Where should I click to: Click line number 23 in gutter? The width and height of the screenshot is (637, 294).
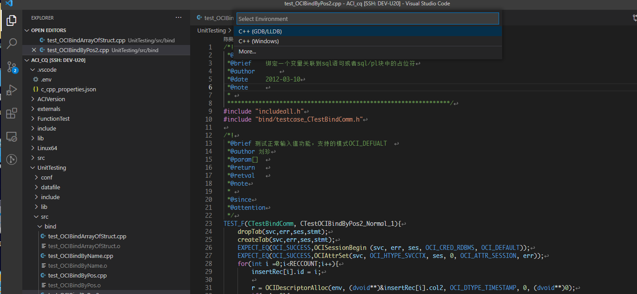[x=208, y=224]
